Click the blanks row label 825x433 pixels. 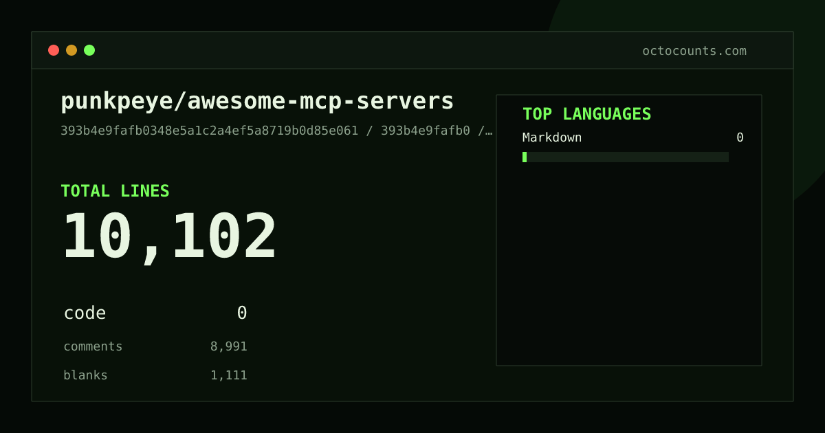pos(85,375)
